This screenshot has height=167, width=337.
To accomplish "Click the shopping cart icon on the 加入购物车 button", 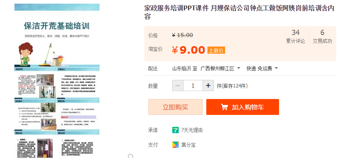I will (224, 107).
